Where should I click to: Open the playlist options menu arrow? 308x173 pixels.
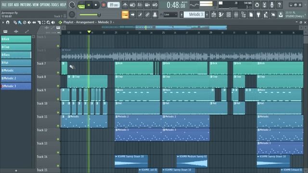click(x=3, y=23)
